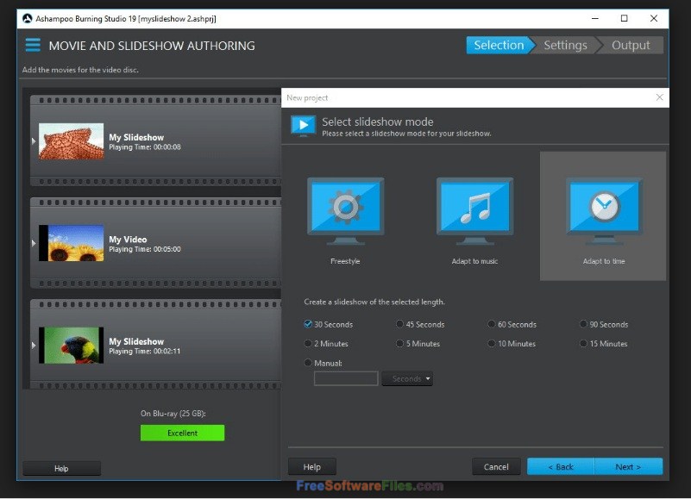Click the green Excellent quality bar
Viewport: 691px width, 499px height.
click(x=182, y=433)
